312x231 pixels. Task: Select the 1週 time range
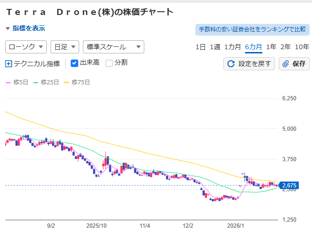coord(215,47)
